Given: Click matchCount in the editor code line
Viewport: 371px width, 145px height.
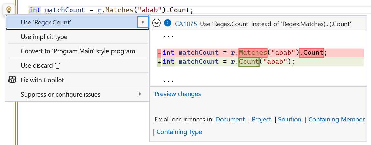Looking at the screenshot, I should click(65, 10).
